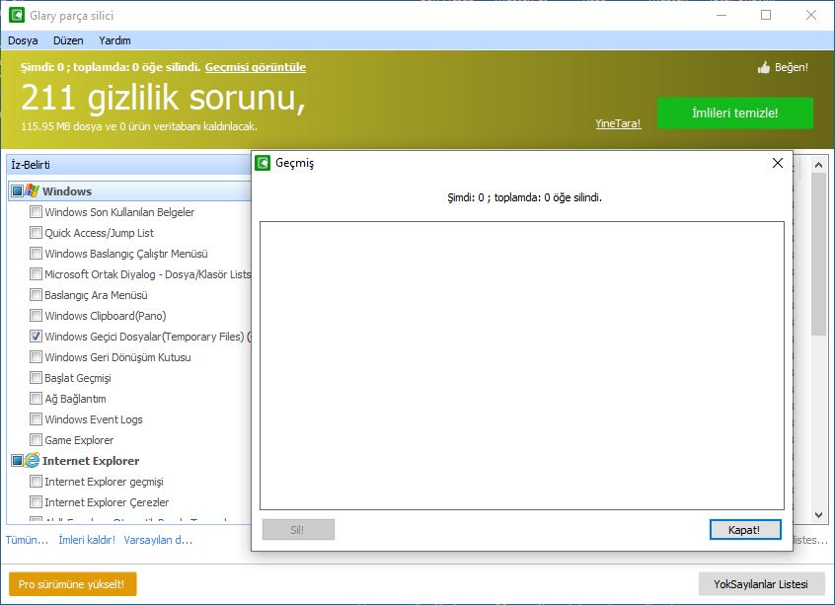
Task: Click the Tümün… link
Action: coord(27,540)
